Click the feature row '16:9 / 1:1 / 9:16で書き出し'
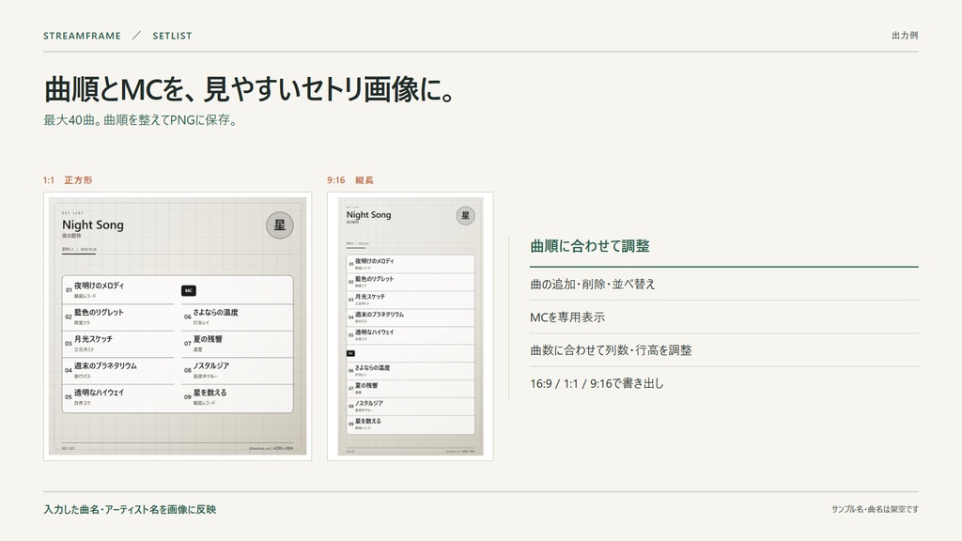The image size is (962, 541). 724,383
